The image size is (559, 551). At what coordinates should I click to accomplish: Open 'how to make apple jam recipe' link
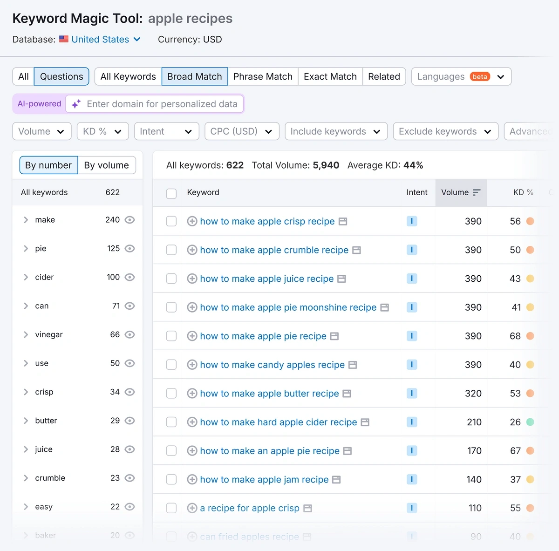(x=264, y=479)
